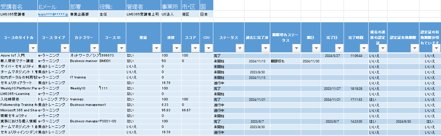Open the 認定証の有効期限が切れています filter dropdown
441x136 pixels.
click(436, 48)
